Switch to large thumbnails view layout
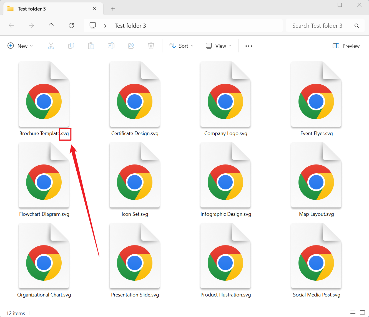The image size is (369, 317). [x=362, y=313]
